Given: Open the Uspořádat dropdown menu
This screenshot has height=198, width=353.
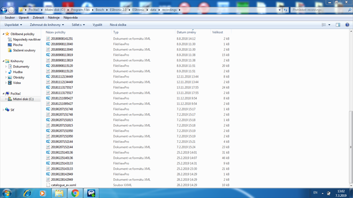Looking at the screenshot, I should 13,25.
